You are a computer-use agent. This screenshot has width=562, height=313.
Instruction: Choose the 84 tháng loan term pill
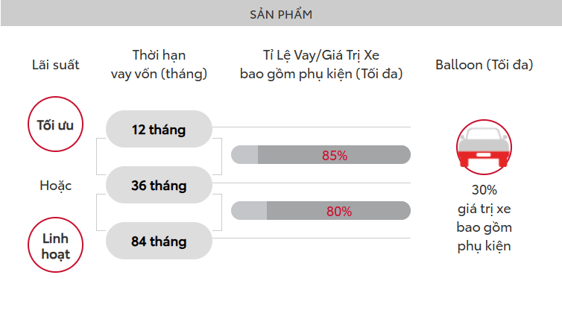(159, 241)
